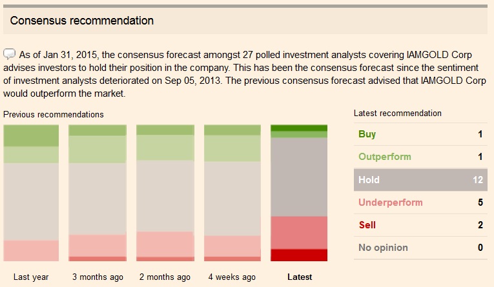Click the Consensus recommendation header
Viewport: 494px width, 287px height.
pos(82,21)
